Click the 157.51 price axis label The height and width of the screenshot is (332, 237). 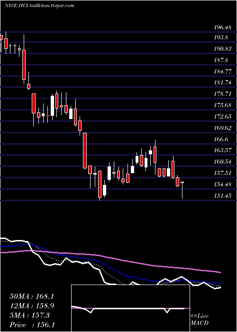coord(222,173)
